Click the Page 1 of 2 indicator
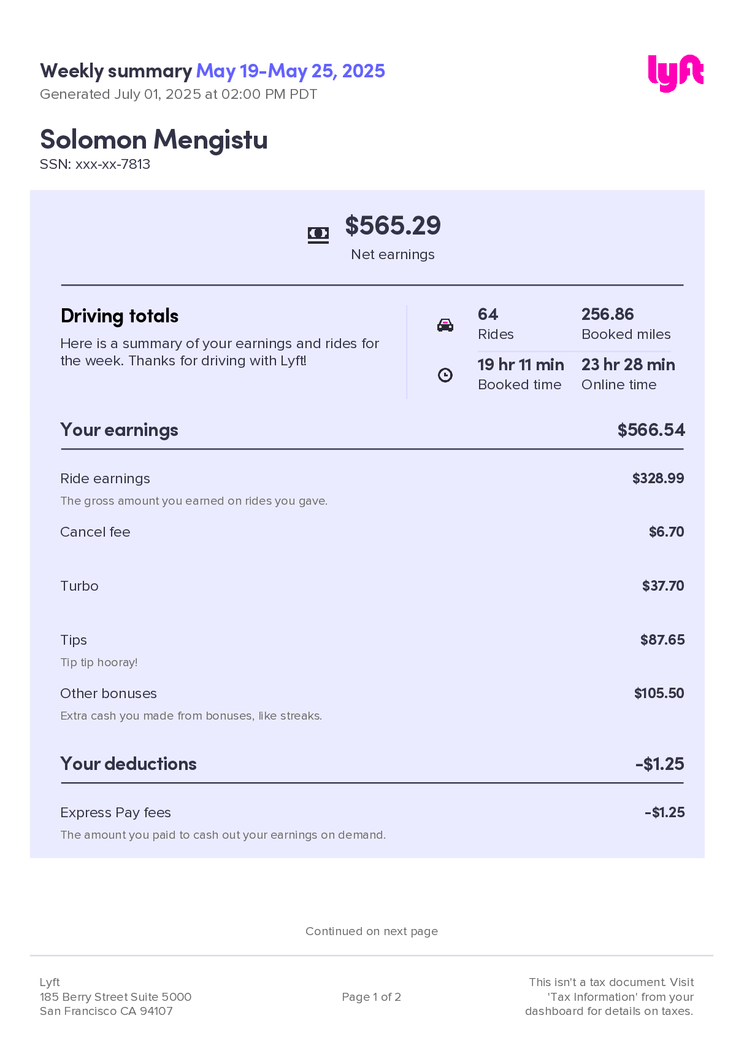The image size is (744, 1053). coord(372,997)
